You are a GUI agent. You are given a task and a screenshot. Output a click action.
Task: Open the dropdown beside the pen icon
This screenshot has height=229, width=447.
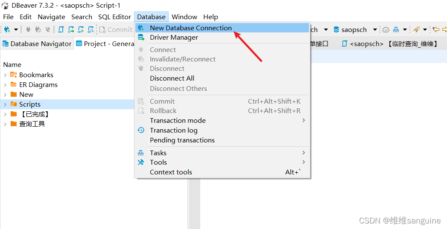[x=425, y=29]
